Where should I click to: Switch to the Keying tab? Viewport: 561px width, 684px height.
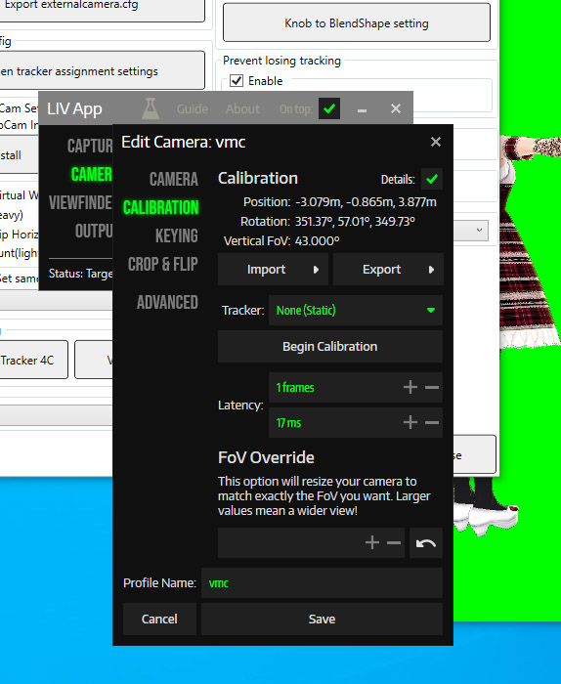pyautogui.click(x=176, y=236)
